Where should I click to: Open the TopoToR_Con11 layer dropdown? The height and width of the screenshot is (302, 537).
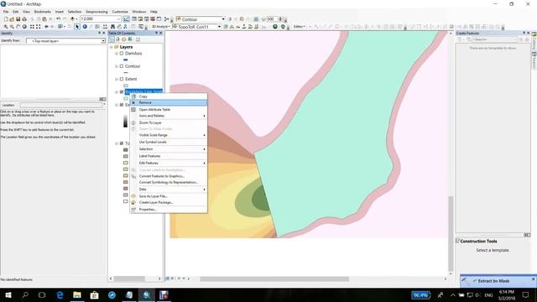click(219, 27)
